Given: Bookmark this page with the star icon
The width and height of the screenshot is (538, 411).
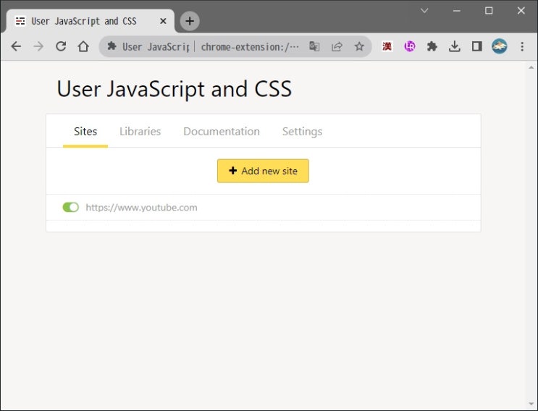Looking at the screenshot, I should pyautogui.click(x=359, y=46).
